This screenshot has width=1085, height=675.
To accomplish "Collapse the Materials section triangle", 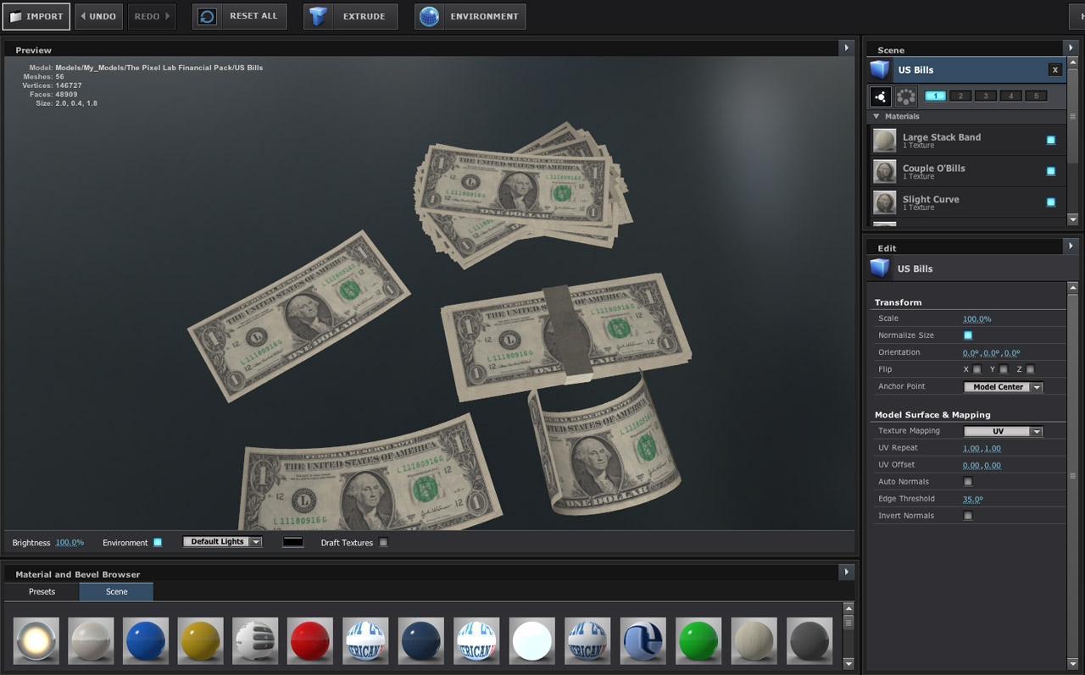I will tap(876, 117).
